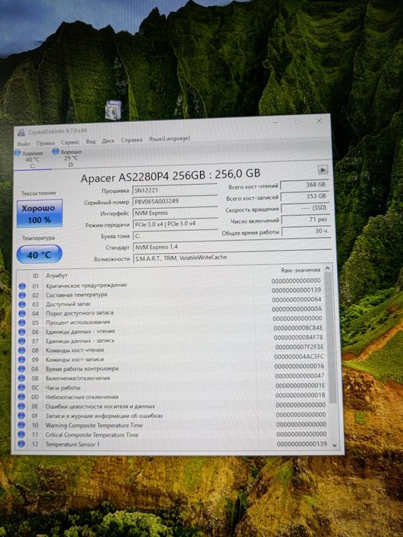Screen dimensions: 403x537
Task: Select the Критическое предупреждение attribute text
Action: [x=86, y=285]
